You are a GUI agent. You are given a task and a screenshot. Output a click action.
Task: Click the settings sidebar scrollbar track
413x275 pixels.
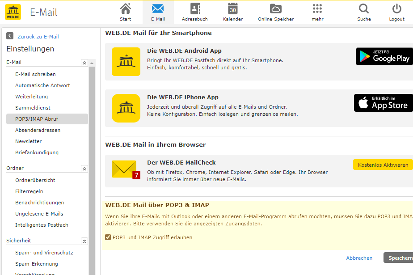click(x=92, y=171)
